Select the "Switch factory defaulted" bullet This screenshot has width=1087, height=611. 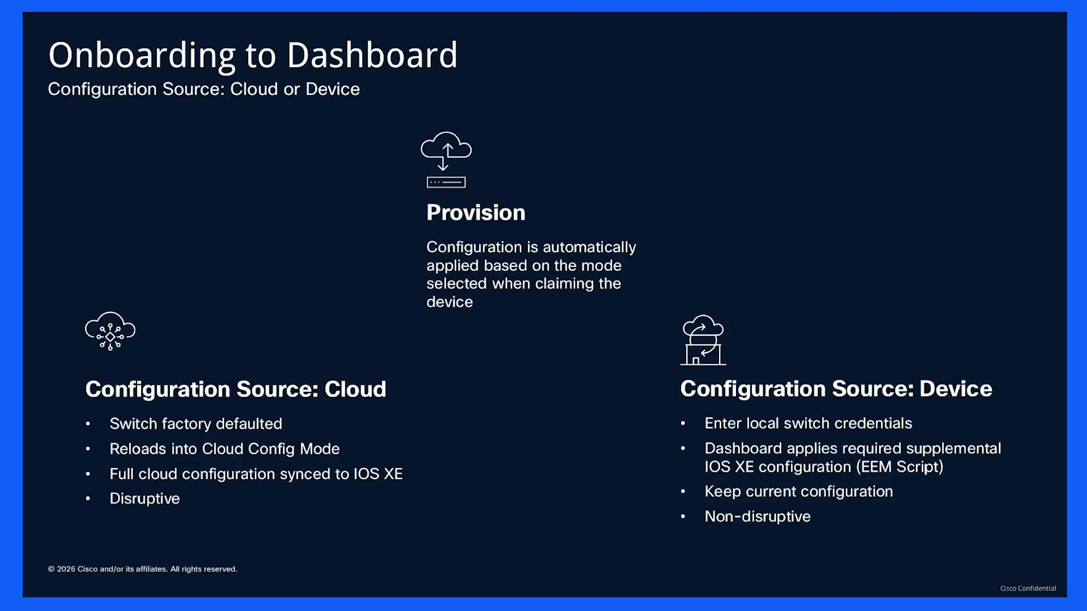tap(196, 424)
